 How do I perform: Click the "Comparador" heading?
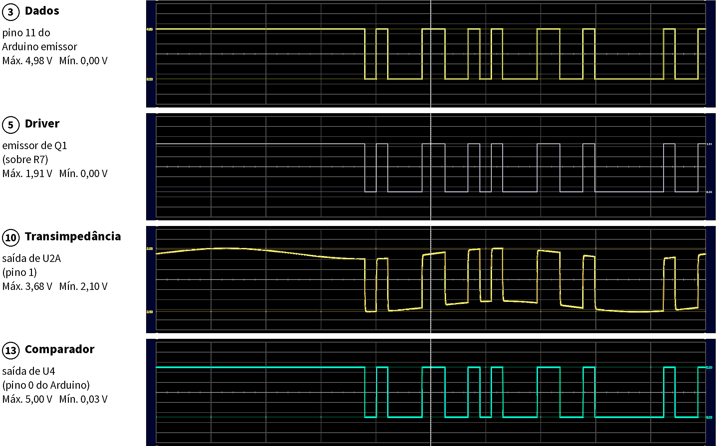(60, 349)
